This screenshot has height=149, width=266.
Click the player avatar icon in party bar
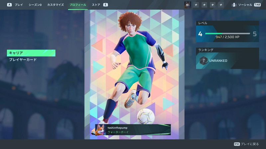tap(188, 5)
